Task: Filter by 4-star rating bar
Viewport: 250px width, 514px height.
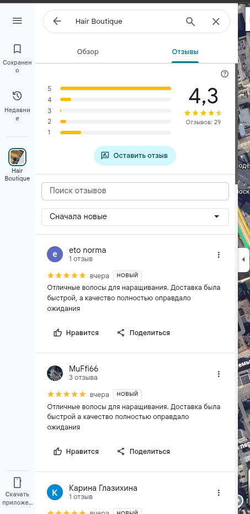Action: (115, 99)
